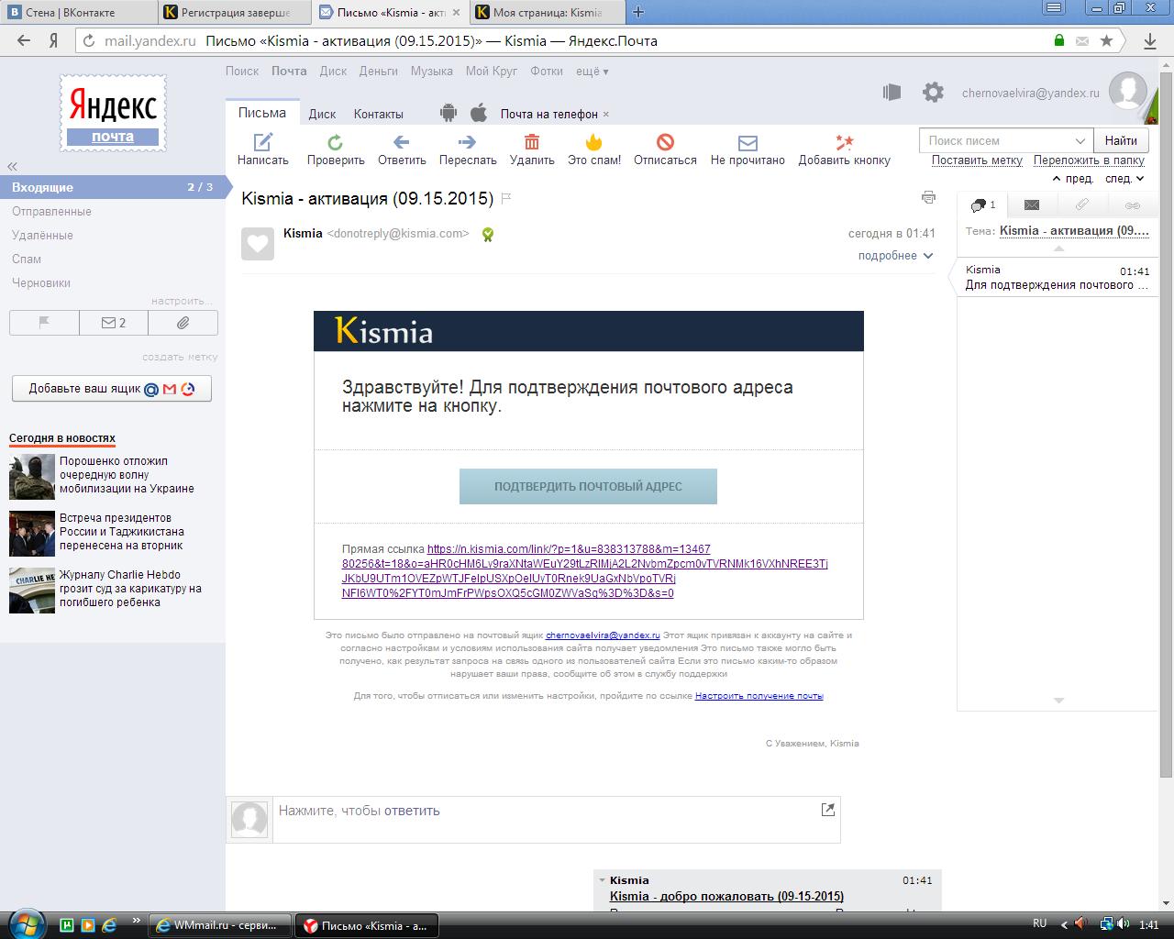
Task: Click the Найти search button
Action: pos(1121,140)
